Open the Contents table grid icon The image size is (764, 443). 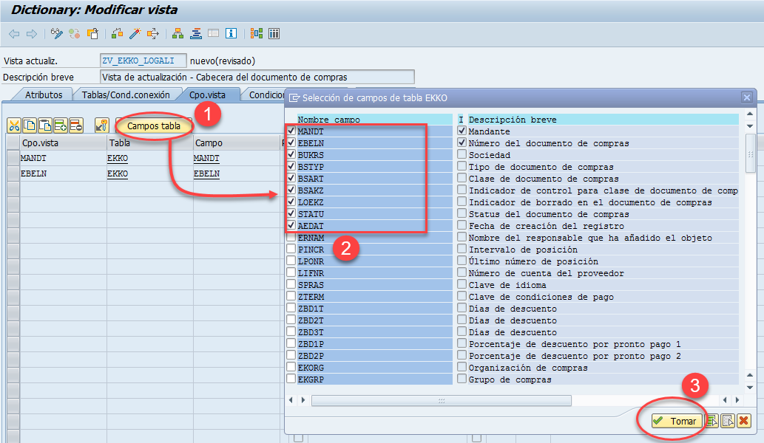click(x=274, y=33)
